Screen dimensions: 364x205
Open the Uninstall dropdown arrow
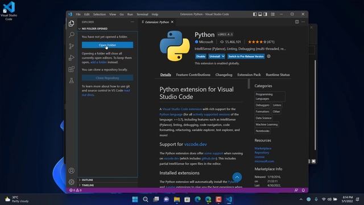tap(223, 56)
